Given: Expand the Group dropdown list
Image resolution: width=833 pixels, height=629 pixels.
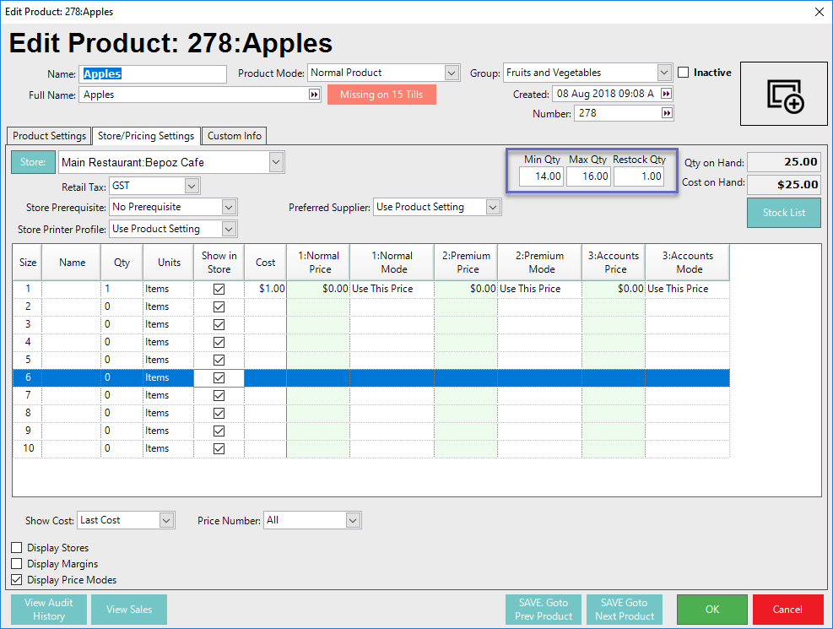Looking at the screenshot, I should [x=664, y=73].
